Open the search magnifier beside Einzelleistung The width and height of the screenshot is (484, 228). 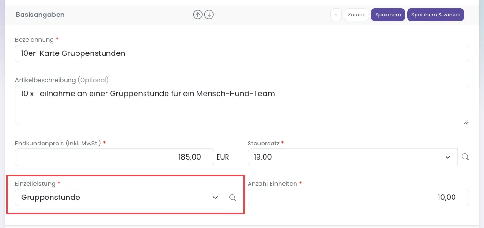pos(233,198)
